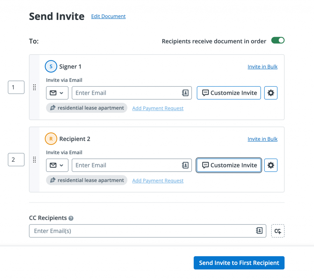Screen dimensions: 314x279
Task: Open contact book in CC Recipients field
Action: point(260,231)
